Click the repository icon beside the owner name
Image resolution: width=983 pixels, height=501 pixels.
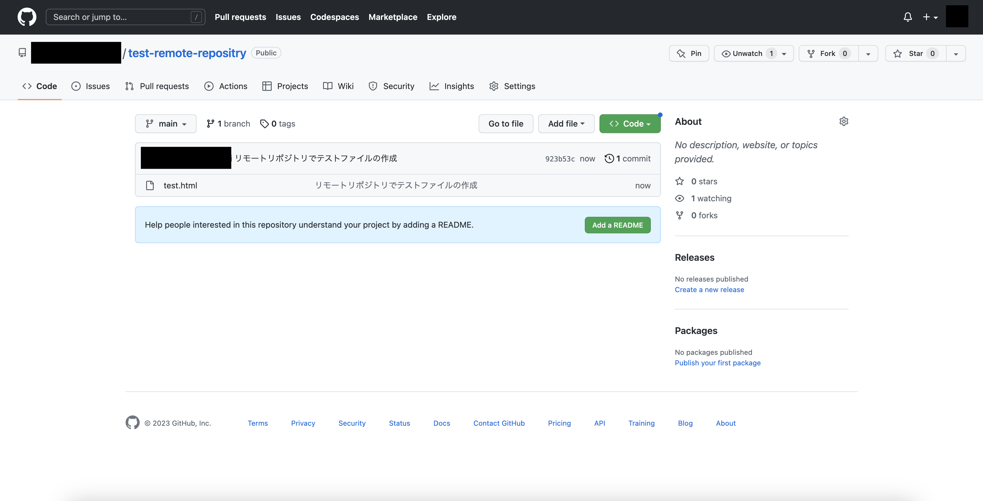pos(23,52)
